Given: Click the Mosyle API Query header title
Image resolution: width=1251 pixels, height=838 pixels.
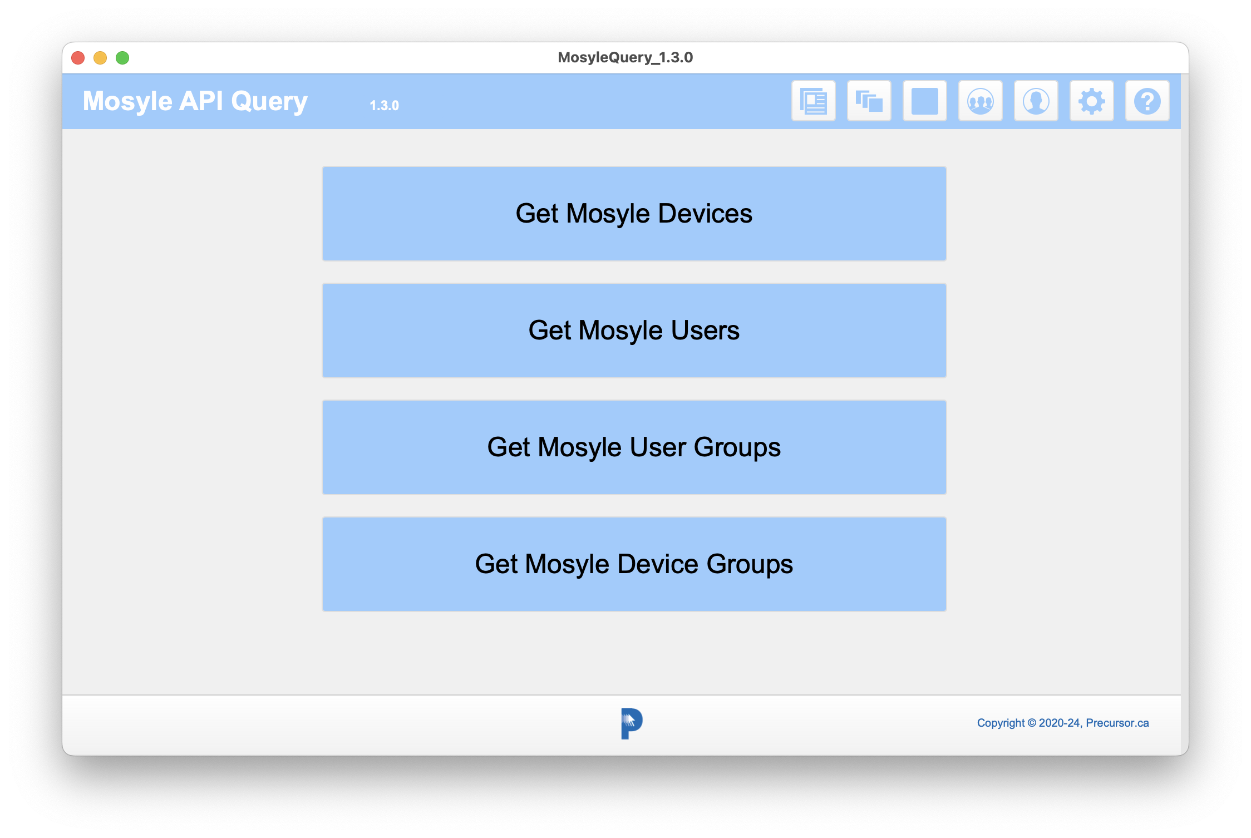Looking at the screenshot, I should [195, 102].
